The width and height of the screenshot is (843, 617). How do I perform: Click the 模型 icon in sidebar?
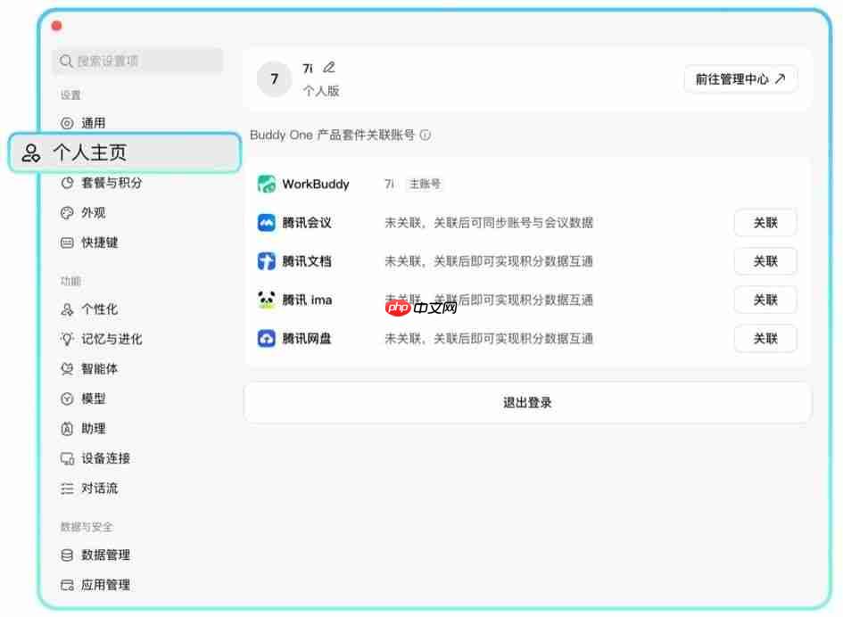tap(67, 399)
